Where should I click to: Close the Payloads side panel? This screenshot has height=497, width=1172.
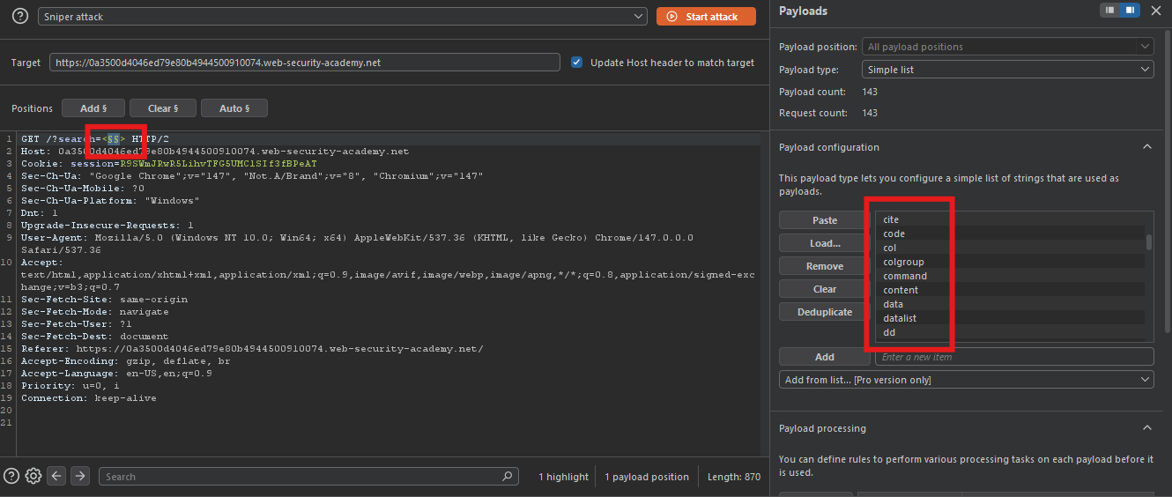point(1156,11)
